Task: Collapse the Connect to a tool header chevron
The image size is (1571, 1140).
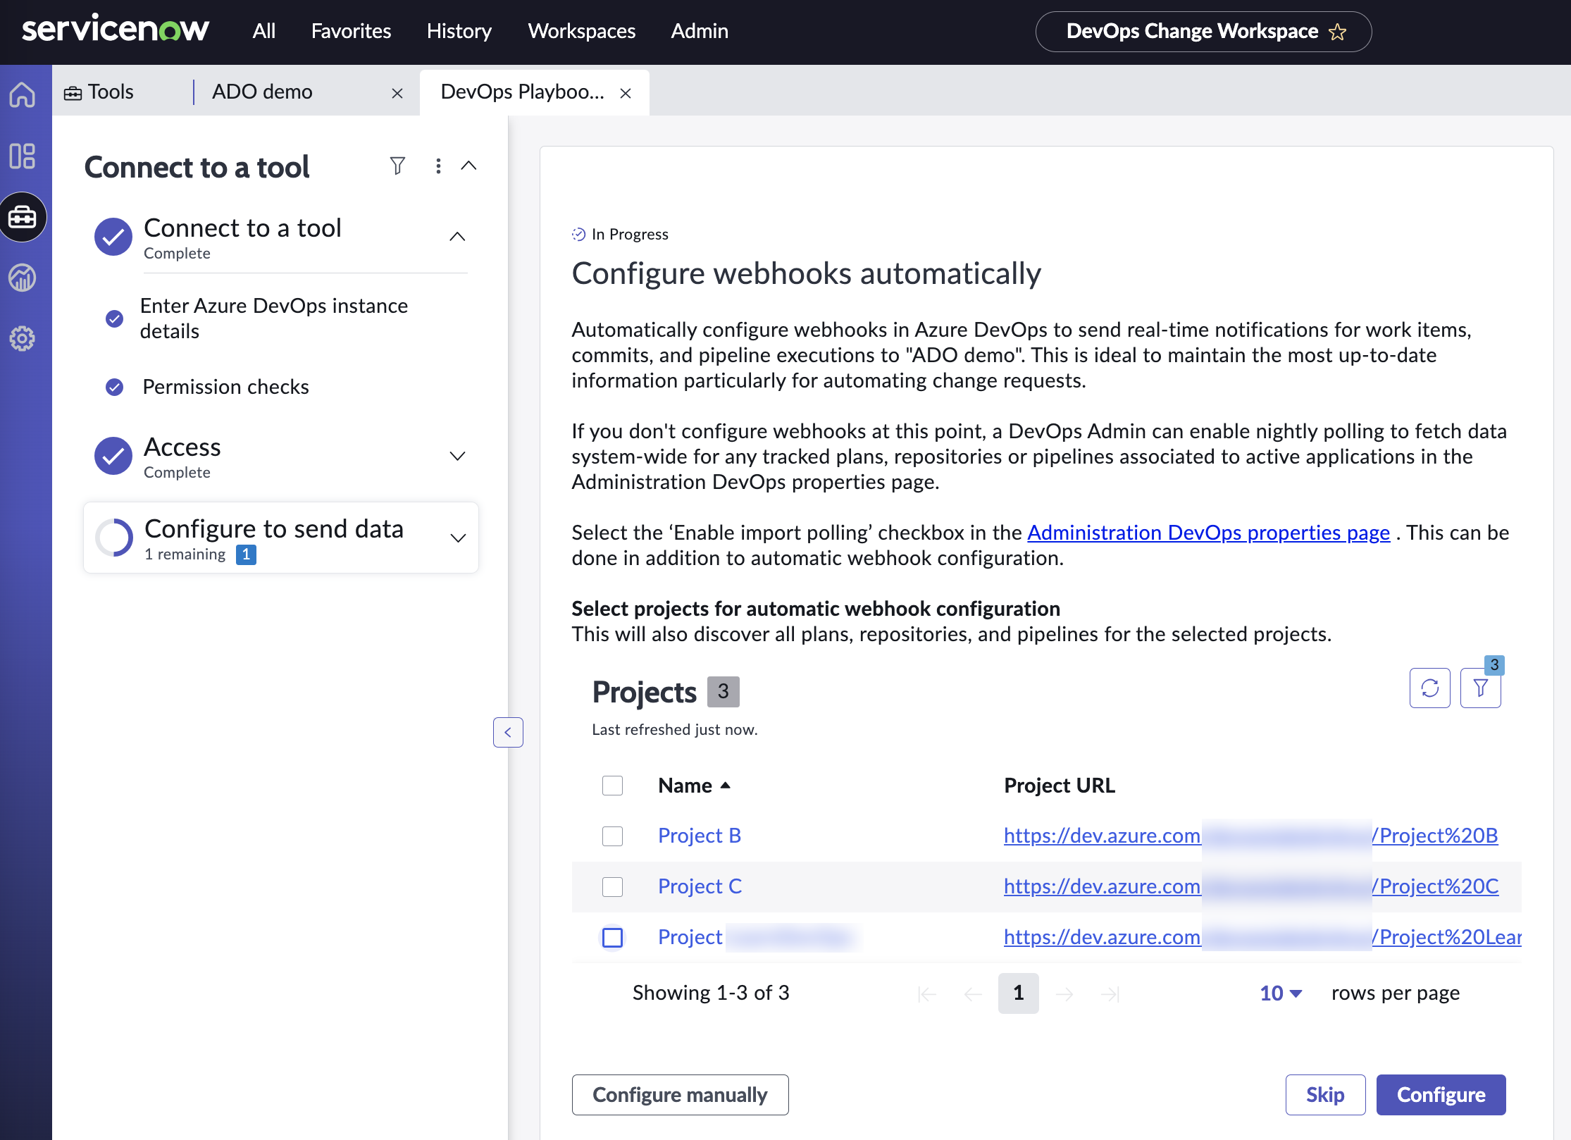Action: click(x=468, y=166)
